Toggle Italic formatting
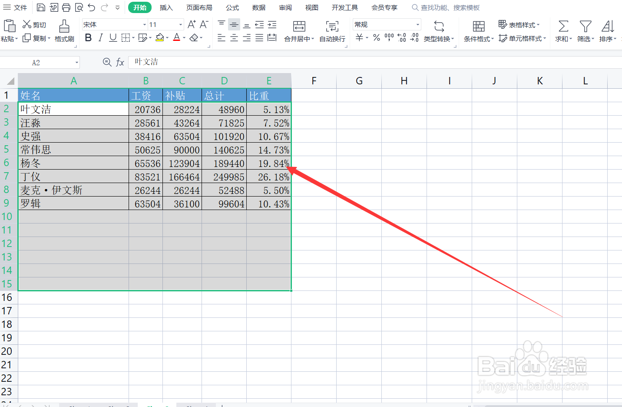Image resolution: width=622 pixels, height=407 pixels. coord(100,38)
